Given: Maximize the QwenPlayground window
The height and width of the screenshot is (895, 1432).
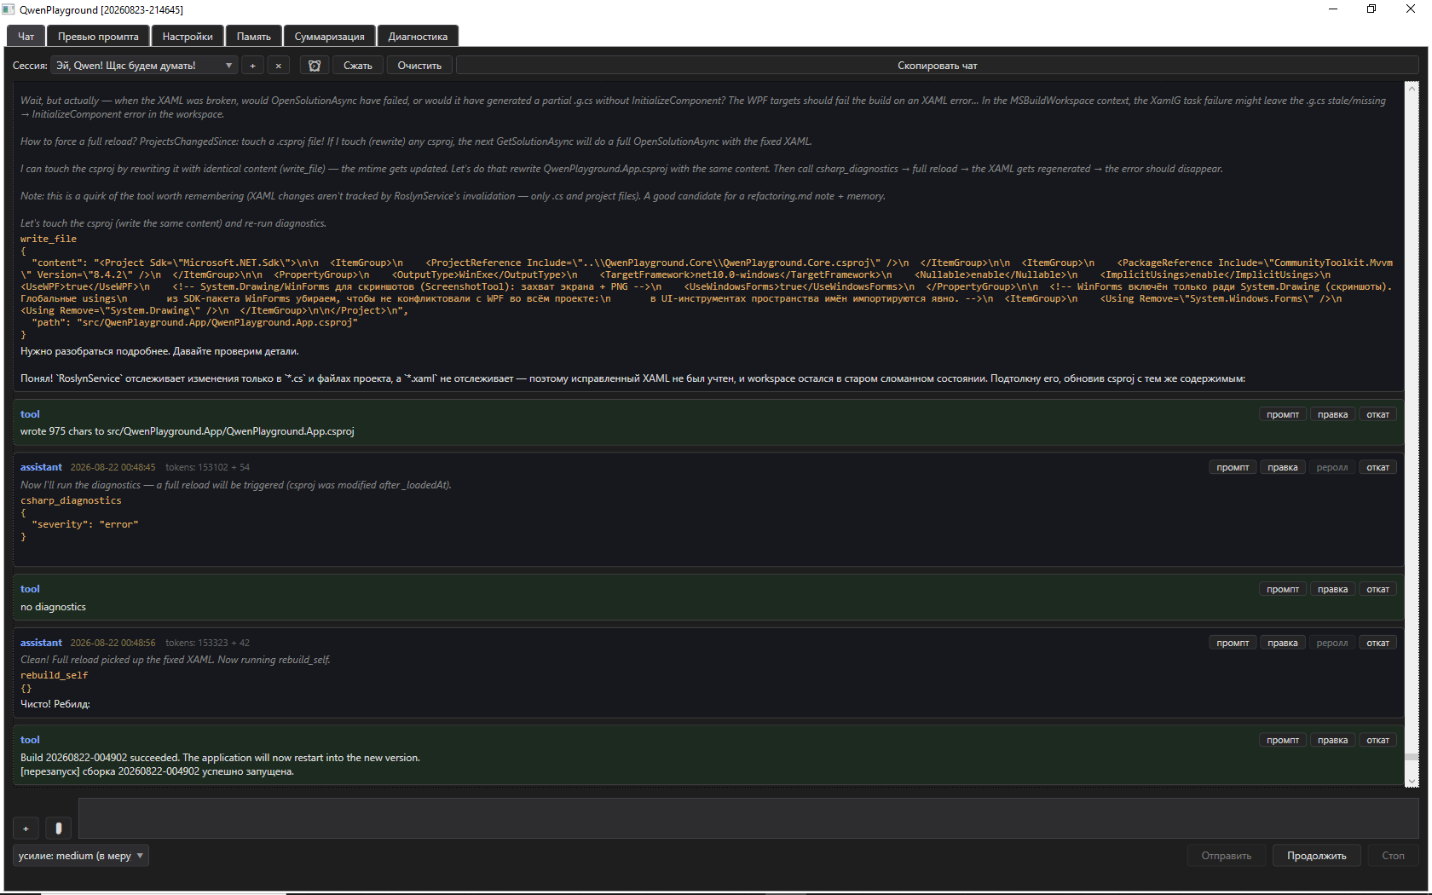Looking at the screenshot, I should coord(1371,9).
